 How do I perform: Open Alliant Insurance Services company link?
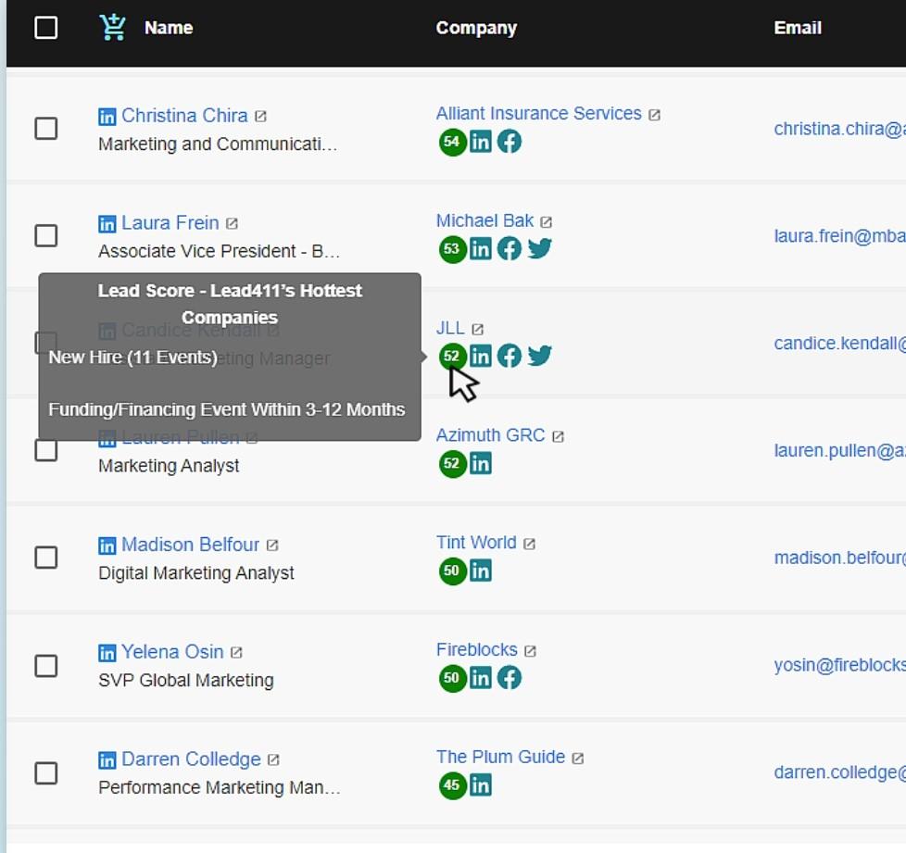click(x=538, y=113)
